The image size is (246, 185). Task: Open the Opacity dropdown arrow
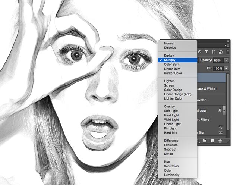pos(226,60)
